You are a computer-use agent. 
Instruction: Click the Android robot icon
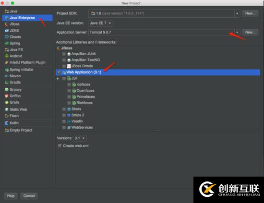click(x=7, y=56)
